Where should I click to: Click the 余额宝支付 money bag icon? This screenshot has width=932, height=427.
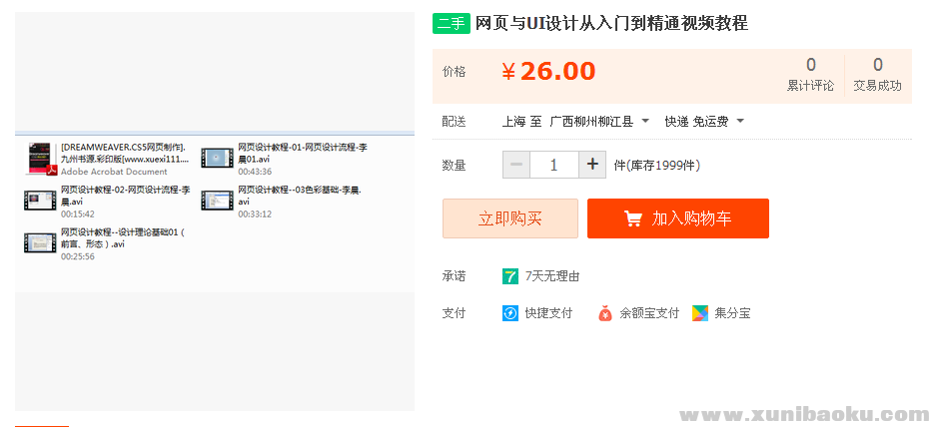pyautogui.click(x=605, y=313)
